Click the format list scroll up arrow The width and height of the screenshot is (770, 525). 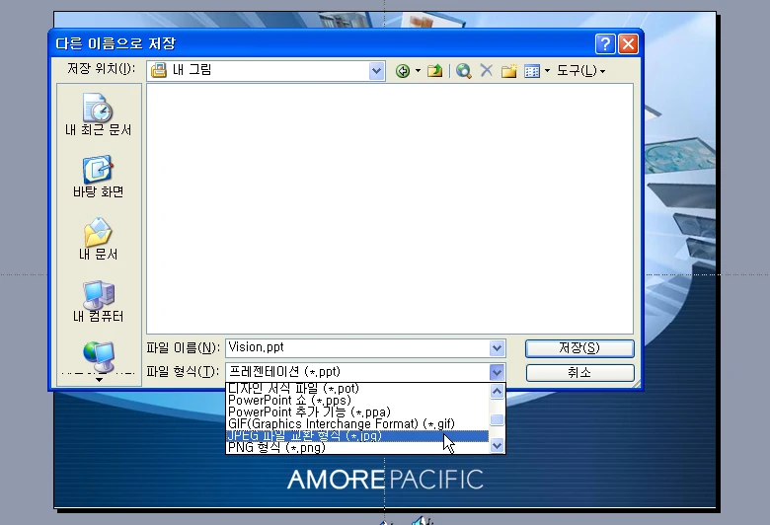497,392
